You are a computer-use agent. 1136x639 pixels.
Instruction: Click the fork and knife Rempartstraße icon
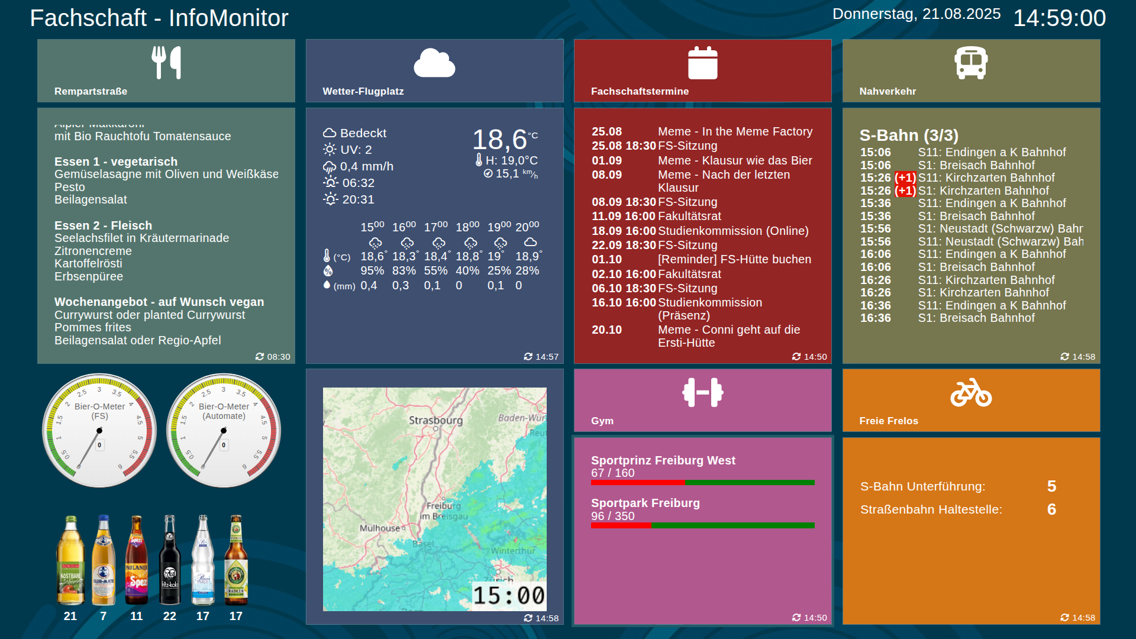pyautogui.click(x=166, y=62)
